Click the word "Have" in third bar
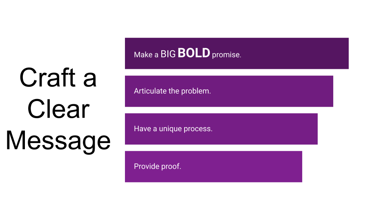The width and height of the screenshot is (392, 220). [142, 129]
